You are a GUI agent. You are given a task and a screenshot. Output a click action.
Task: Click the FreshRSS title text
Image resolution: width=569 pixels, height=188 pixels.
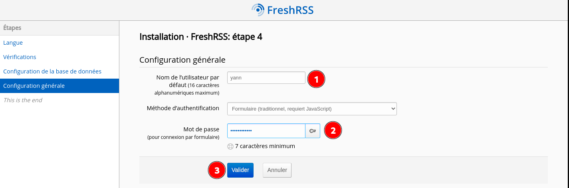pyautogui.click(x=290, y=10)
